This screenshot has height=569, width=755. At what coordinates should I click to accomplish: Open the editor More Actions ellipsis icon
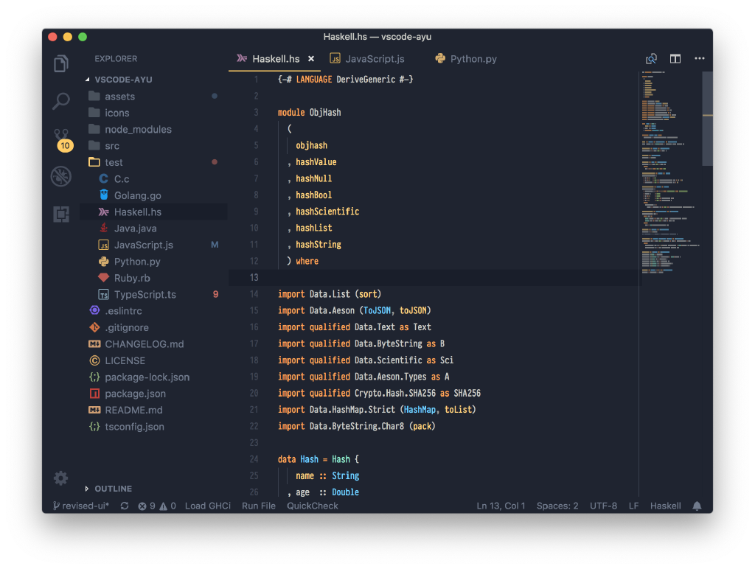[x=699, y=58]
